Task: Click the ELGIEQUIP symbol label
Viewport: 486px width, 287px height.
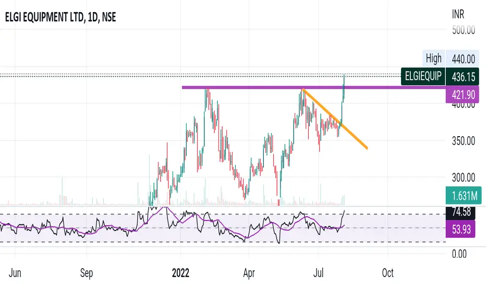Action: (x=423, y=76)
